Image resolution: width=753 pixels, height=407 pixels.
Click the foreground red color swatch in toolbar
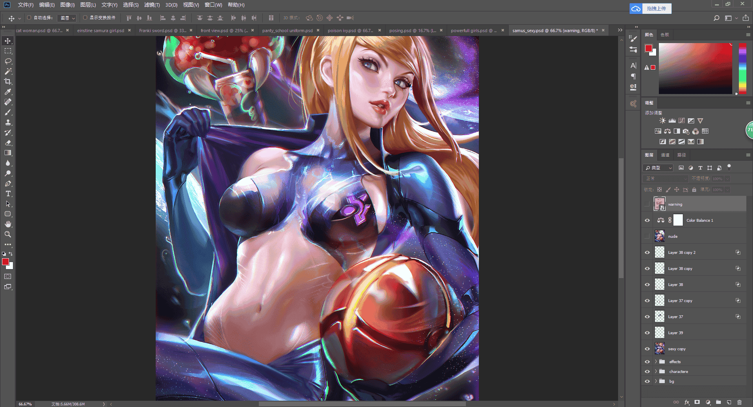point(5,262)
